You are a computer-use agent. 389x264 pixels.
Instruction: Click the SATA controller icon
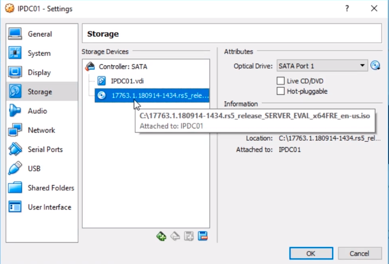[90, 66]
